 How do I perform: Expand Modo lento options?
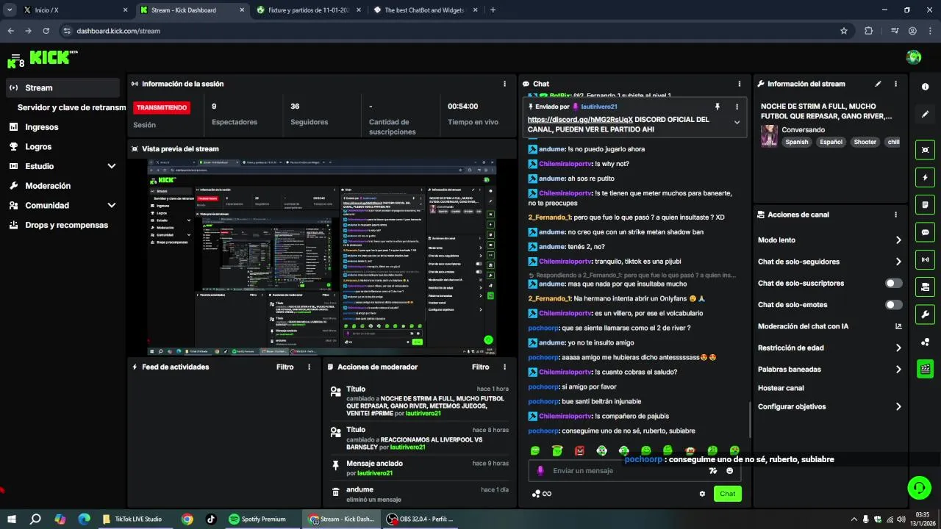pos(898,240)
